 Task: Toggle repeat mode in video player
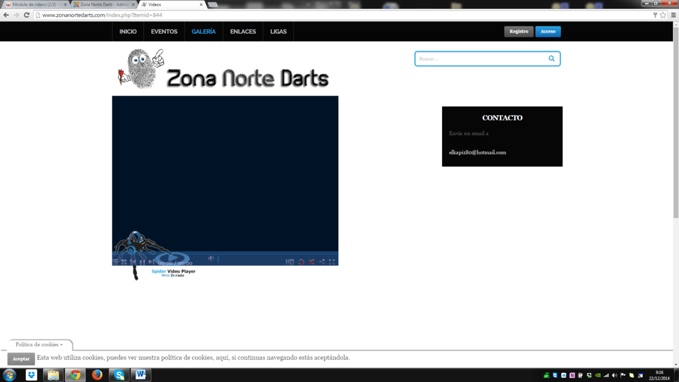tap(301, 262)
